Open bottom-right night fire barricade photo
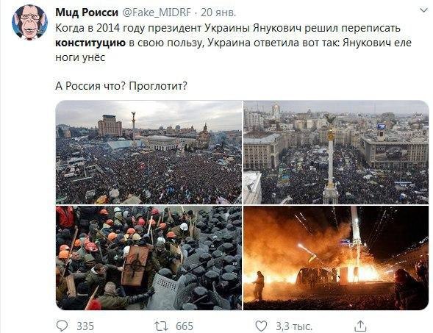 click(336, 258)
